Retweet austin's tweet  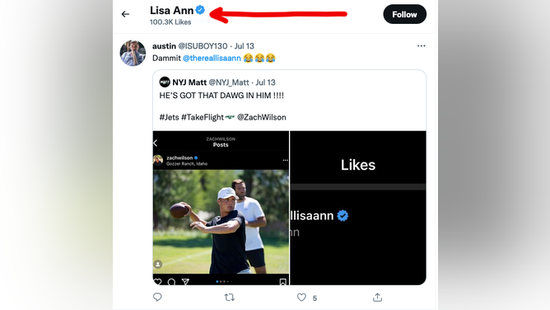pyautogui.click(x=230, y=298)
